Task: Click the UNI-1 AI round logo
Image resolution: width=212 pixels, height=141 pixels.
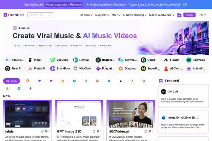Action: point(164,92)
